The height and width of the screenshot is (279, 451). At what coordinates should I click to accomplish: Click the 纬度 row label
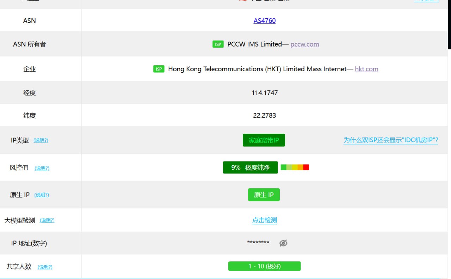point(30,115)
